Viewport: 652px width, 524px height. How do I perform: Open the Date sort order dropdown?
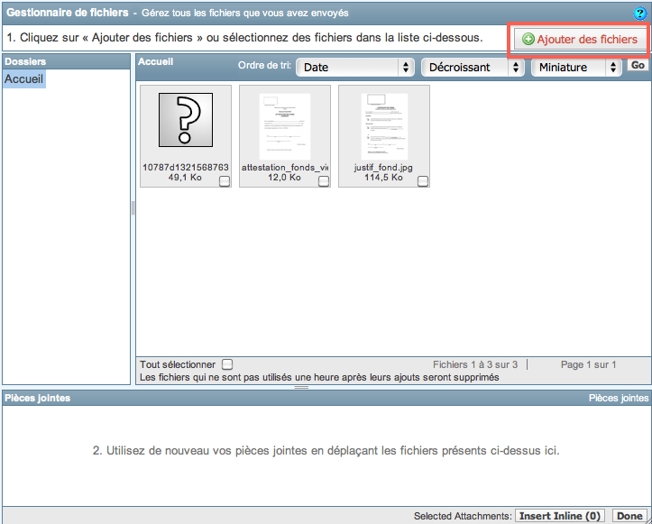(x=355, y=67)
